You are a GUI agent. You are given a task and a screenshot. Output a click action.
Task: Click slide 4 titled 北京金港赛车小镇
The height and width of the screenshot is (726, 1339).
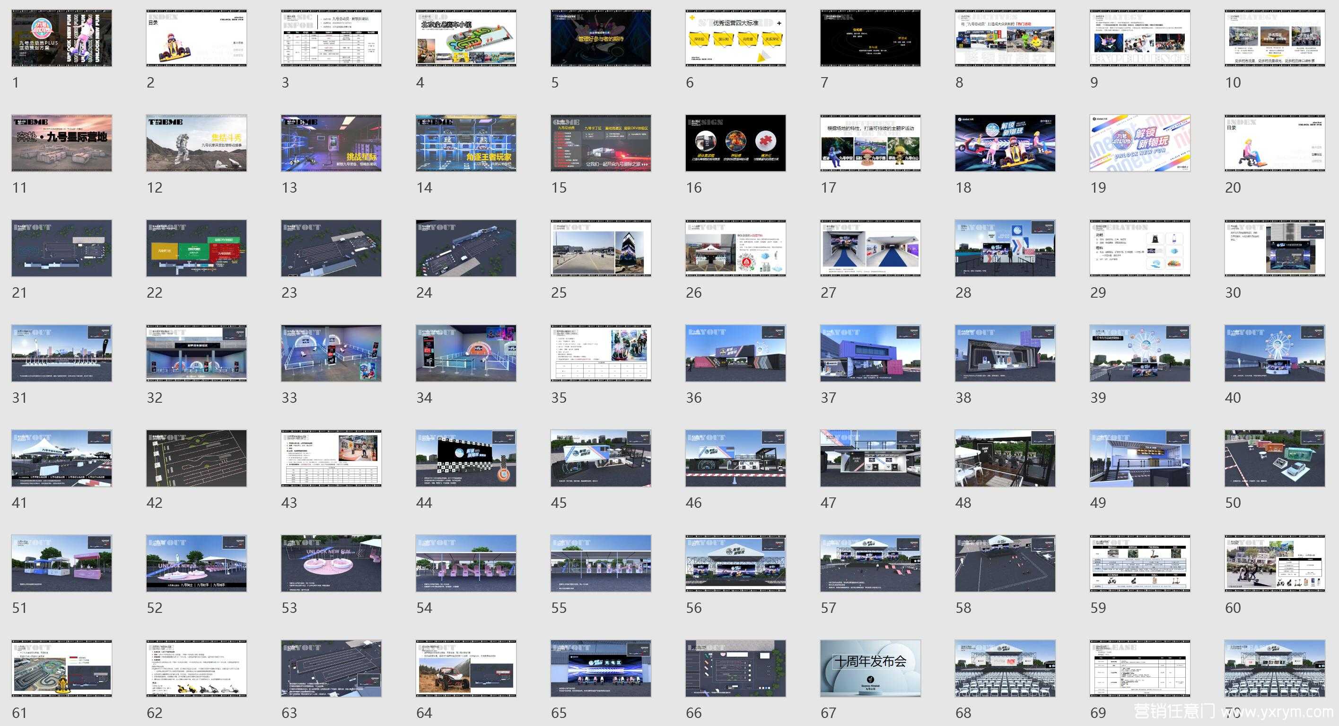pyautogui.click(x=466, y=38)
